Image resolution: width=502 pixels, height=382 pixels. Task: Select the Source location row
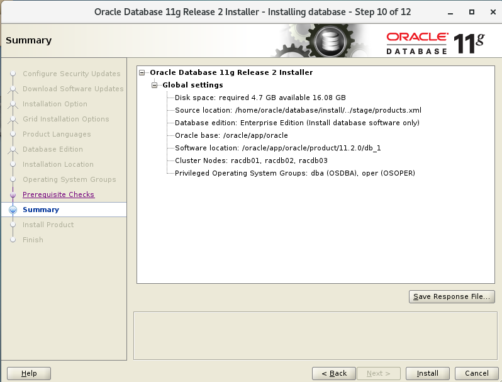coord(298,110)
